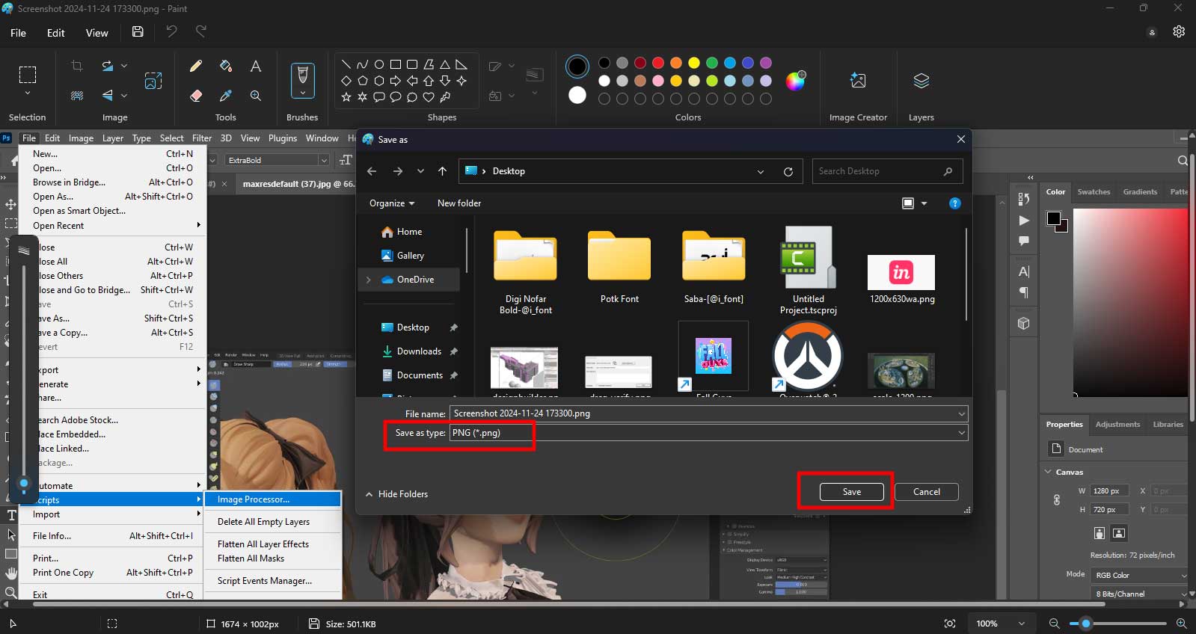Expand the address bar path dropdown
The height and width of the screenshot is (634, 1196).
pyautogui.click(x=761, y=171)
